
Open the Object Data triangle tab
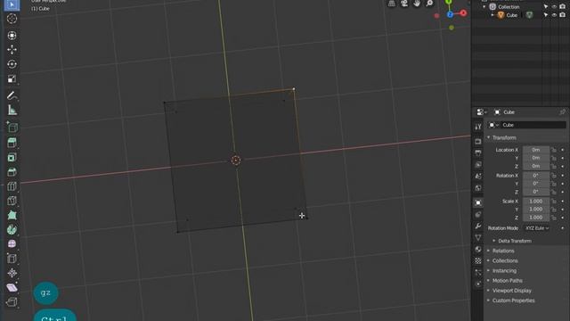pyautogui.click(x=478, y=237)
